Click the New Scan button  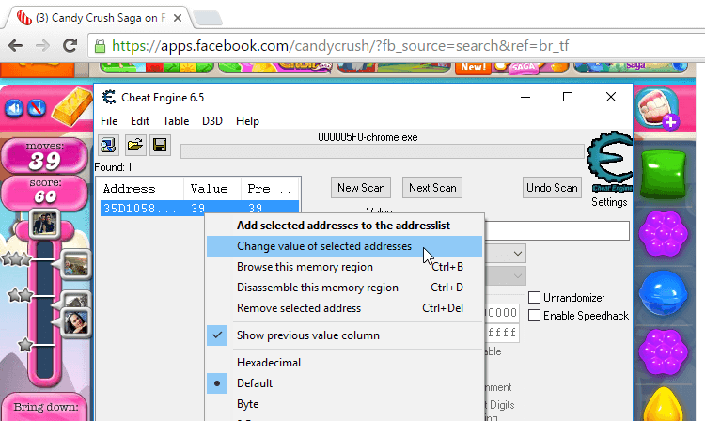click(x=361, y=188)
